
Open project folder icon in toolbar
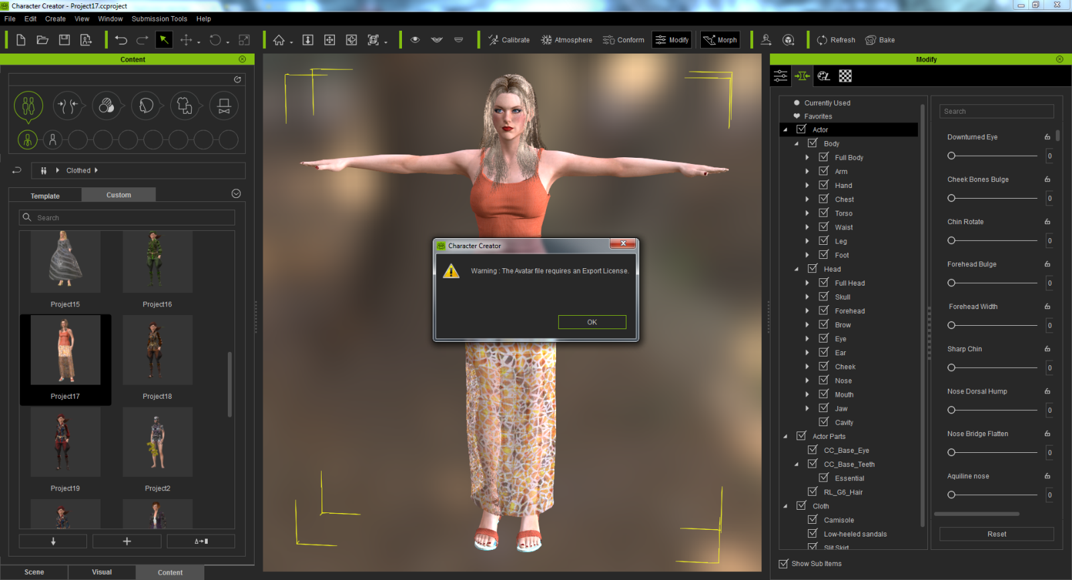pyautogui.click(x=42, y=40)
